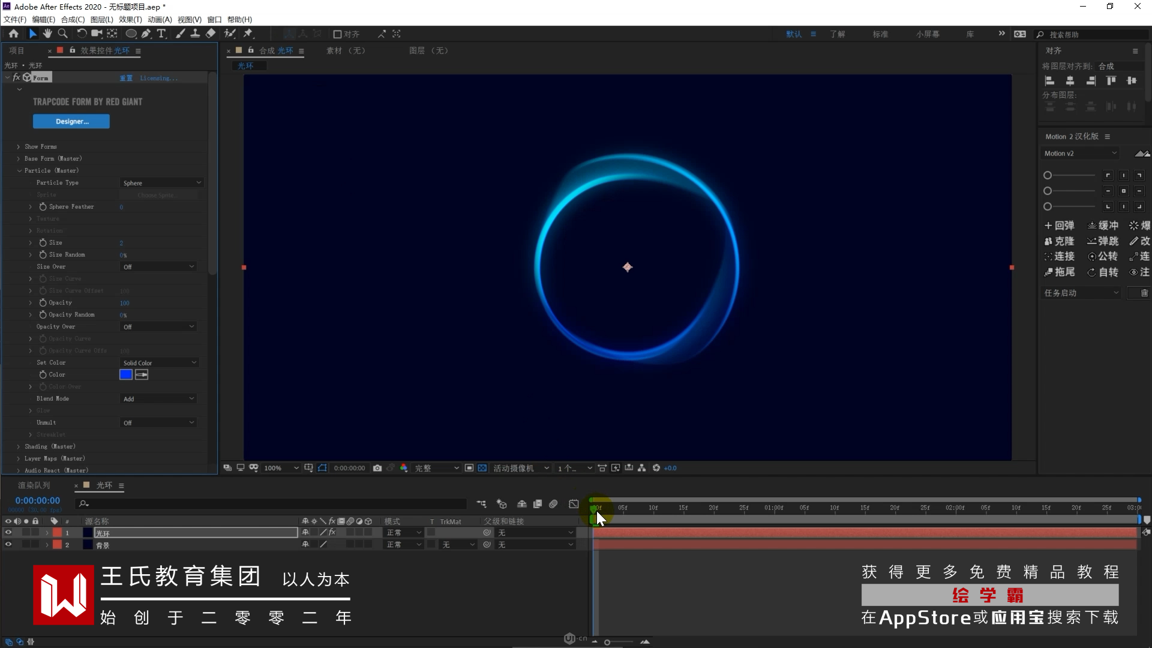This screenshot has height=648, width=1152.
Task: Enable the 对齐 snapping checkbox in toolbar
Action: [337, 34]
